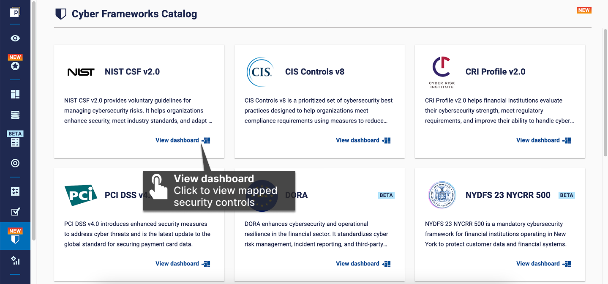This screenshot has width=608, height=284.
Task: Open the star icon marked NEW in sidebar
Action: (15, 66)
